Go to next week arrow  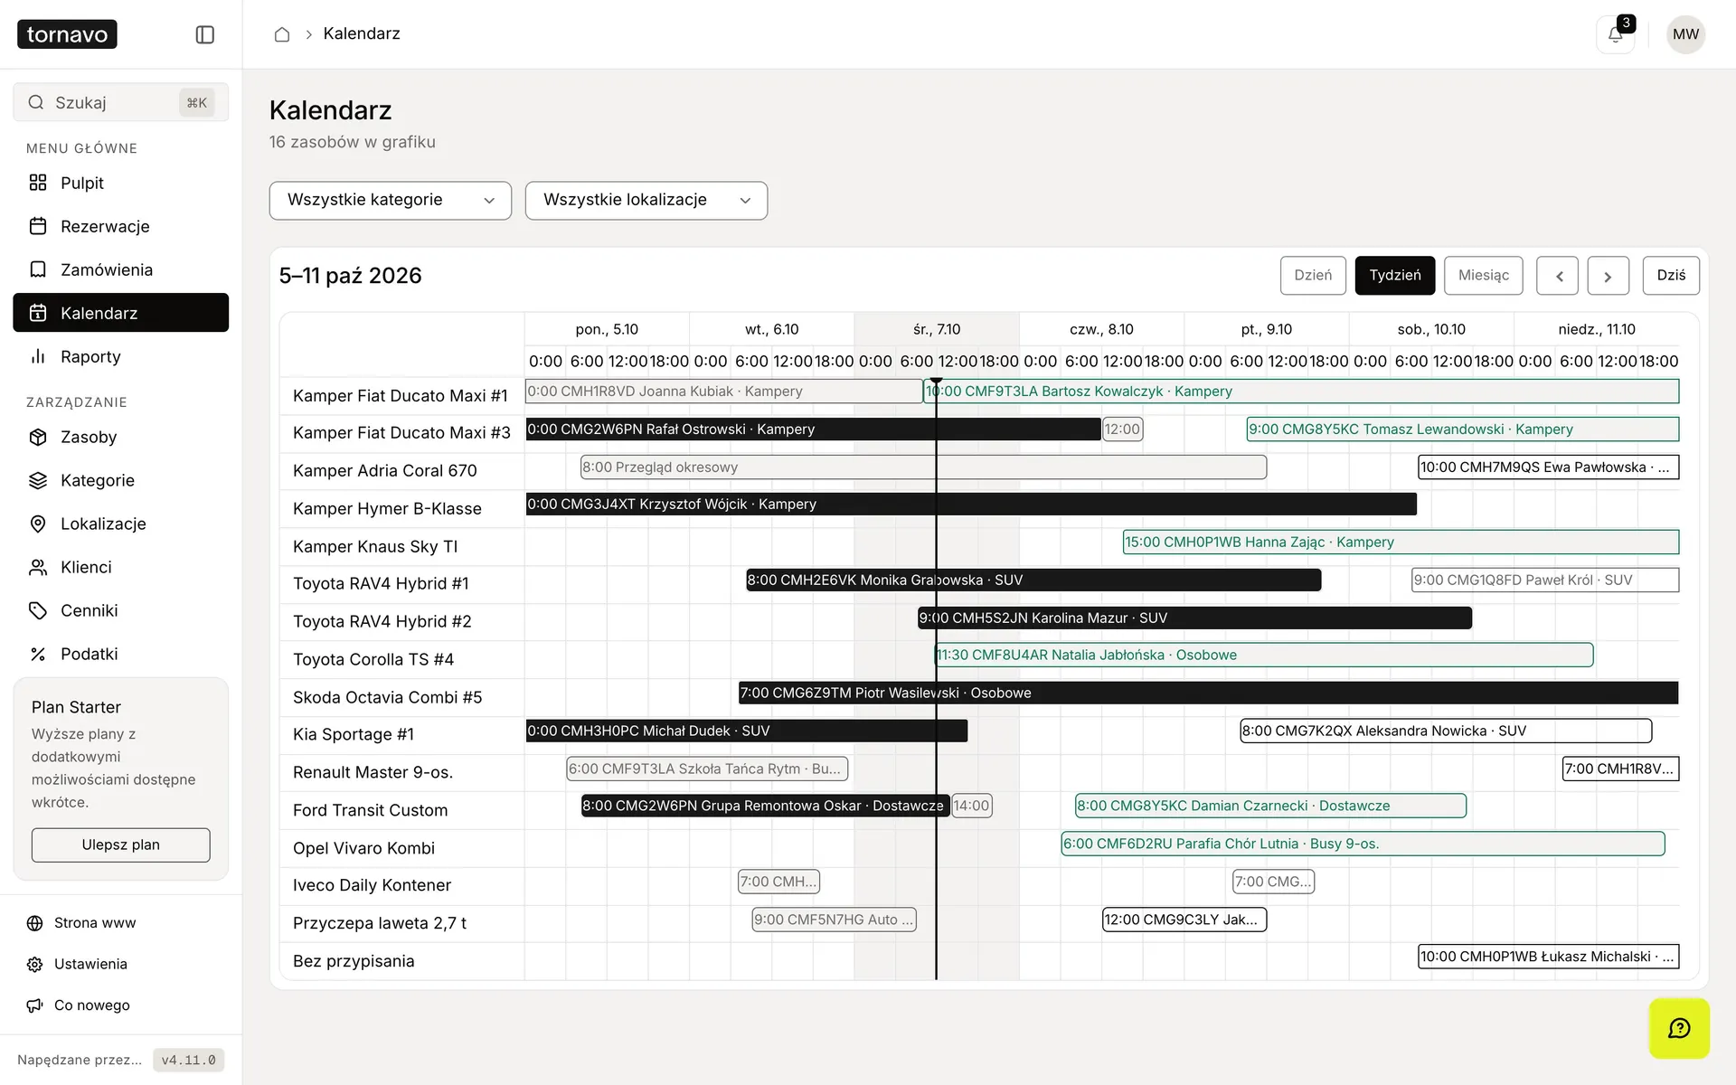[1609, 276]
